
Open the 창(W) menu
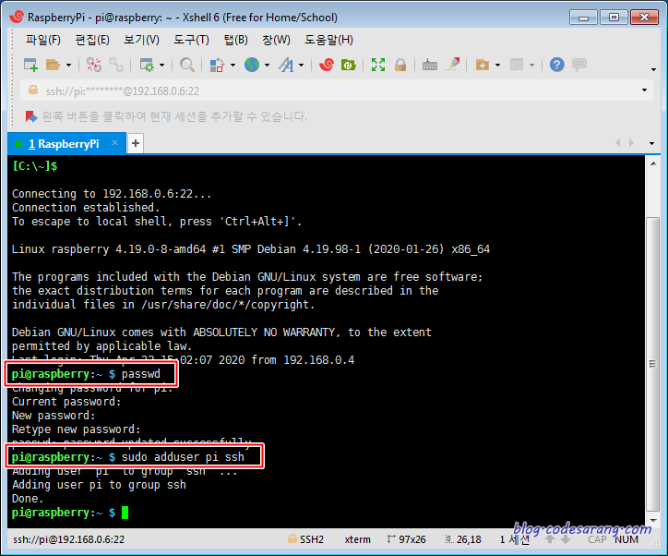pos(276,40)
